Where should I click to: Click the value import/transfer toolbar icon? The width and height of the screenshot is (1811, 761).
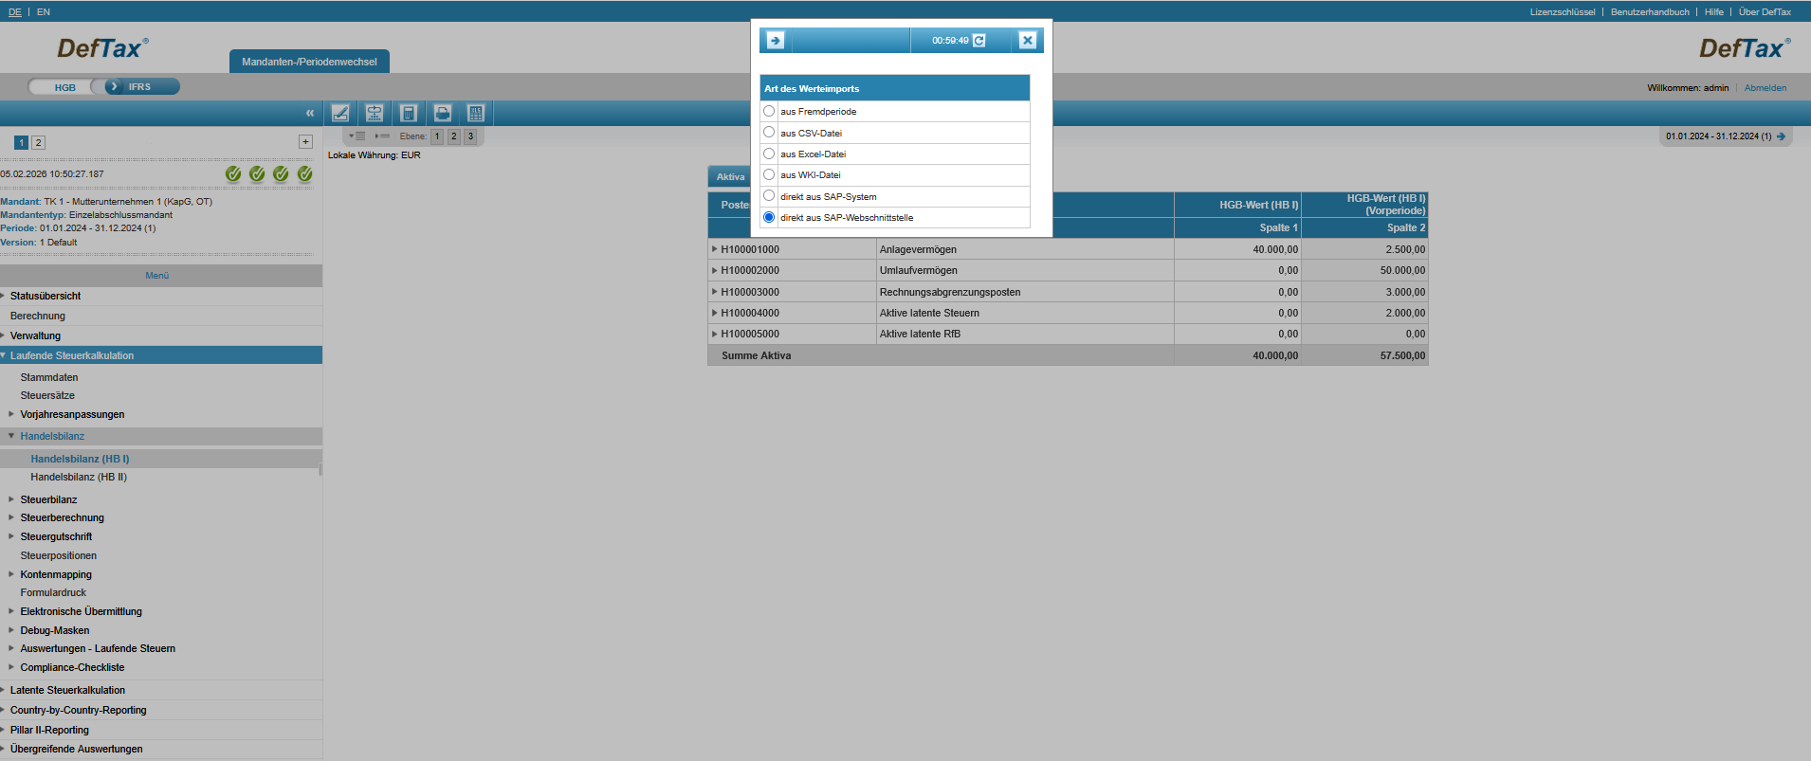coord(375,113)
